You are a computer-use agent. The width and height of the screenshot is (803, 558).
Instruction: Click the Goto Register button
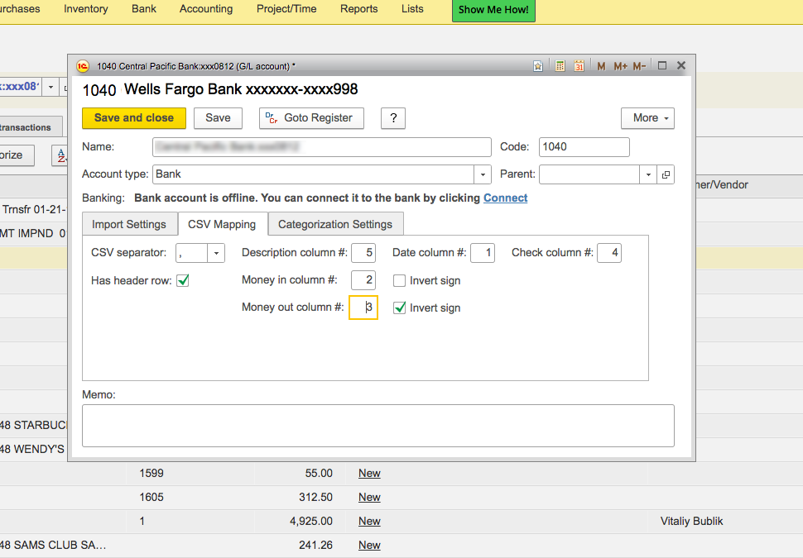click(311, 118)
